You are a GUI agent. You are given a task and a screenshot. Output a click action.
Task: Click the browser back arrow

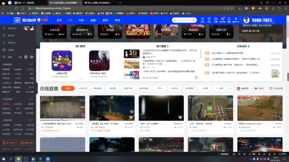tap(4, 8)
